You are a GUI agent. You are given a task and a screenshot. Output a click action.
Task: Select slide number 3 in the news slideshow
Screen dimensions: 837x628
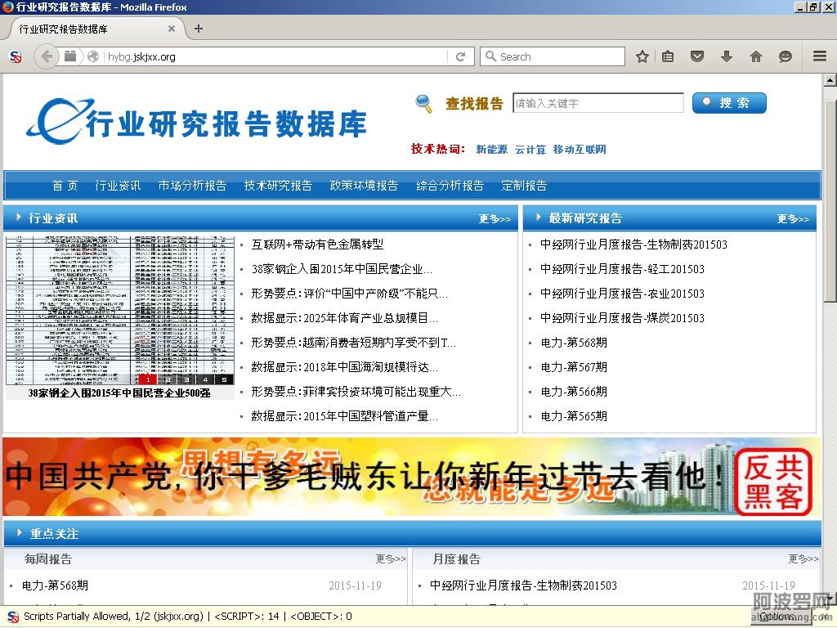pyautogui.click(x=186, y=379)
